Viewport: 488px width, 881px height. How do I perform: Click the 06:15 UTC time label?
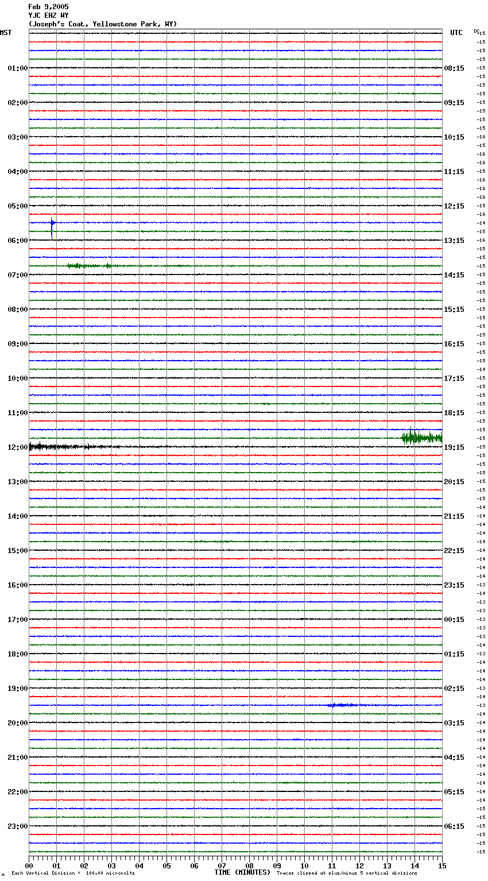(454, 826)
